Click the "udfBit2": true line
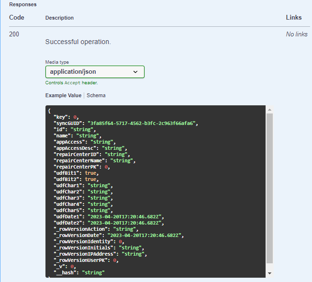 (x=76, y=179)
